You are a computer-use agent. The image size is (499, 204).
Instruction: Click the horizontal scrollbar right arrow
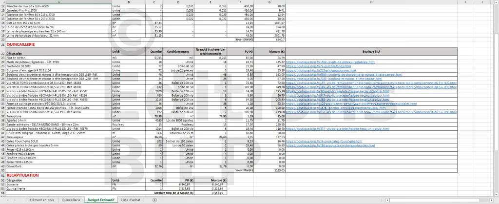(491, 200)
